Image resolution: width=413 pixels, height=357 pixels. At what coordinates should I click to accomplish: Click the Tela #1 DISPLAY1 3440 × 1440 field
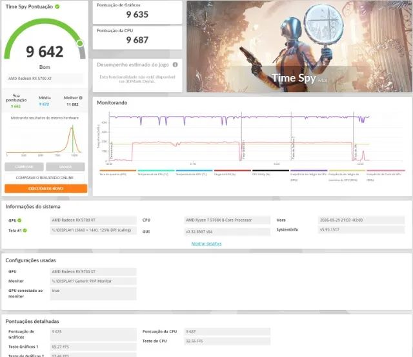click(93, 230)
